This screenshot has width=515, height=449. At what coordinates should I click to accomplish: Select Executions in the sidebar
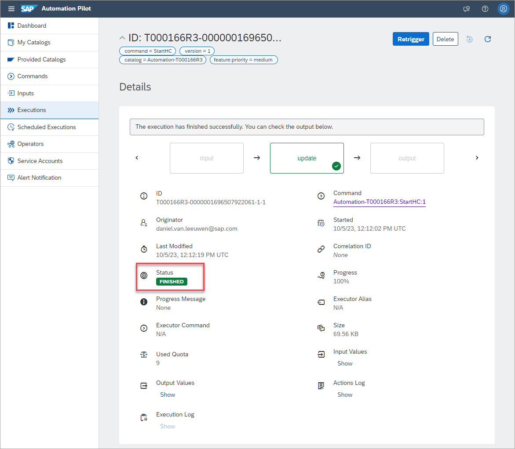click(x=50, y=110)
